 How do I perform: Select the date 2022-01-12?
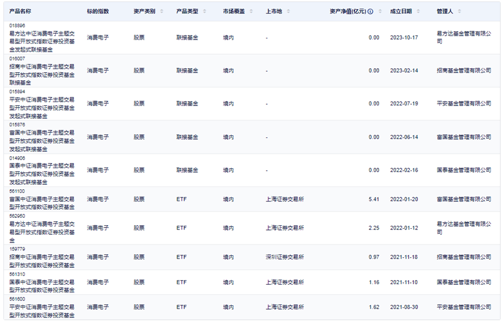click(404, 228)
